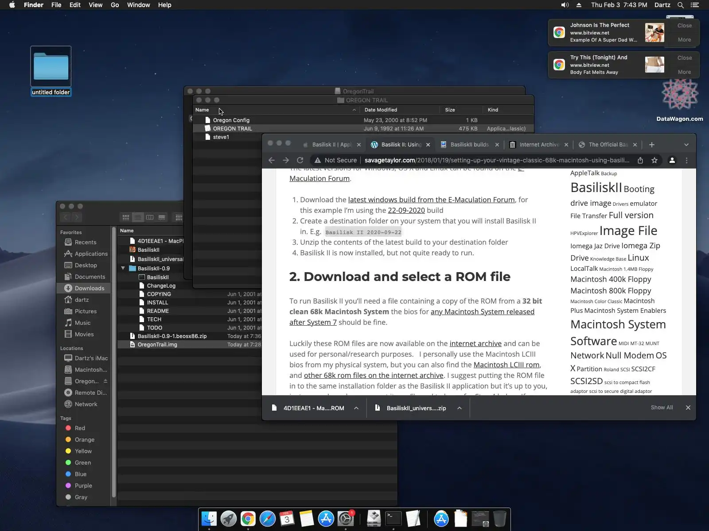Open the 22-09-2020 build link
The image size is (709, 531).
406,210
